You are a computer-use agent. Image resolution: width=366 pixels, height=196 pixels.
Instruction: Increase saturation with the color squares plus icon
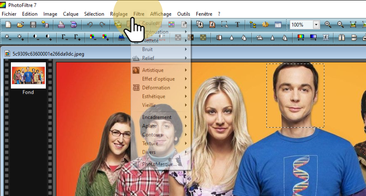(105, 37)
